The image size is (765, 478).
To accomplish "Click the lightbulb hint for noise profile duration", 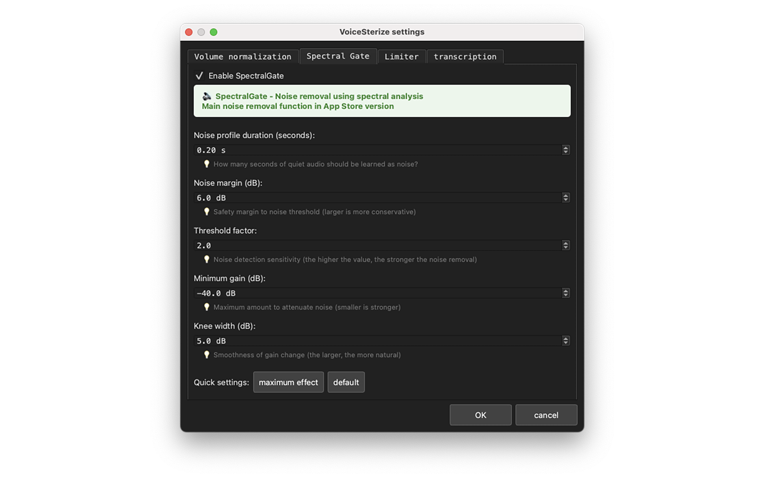I will click(x=207, y=164).
